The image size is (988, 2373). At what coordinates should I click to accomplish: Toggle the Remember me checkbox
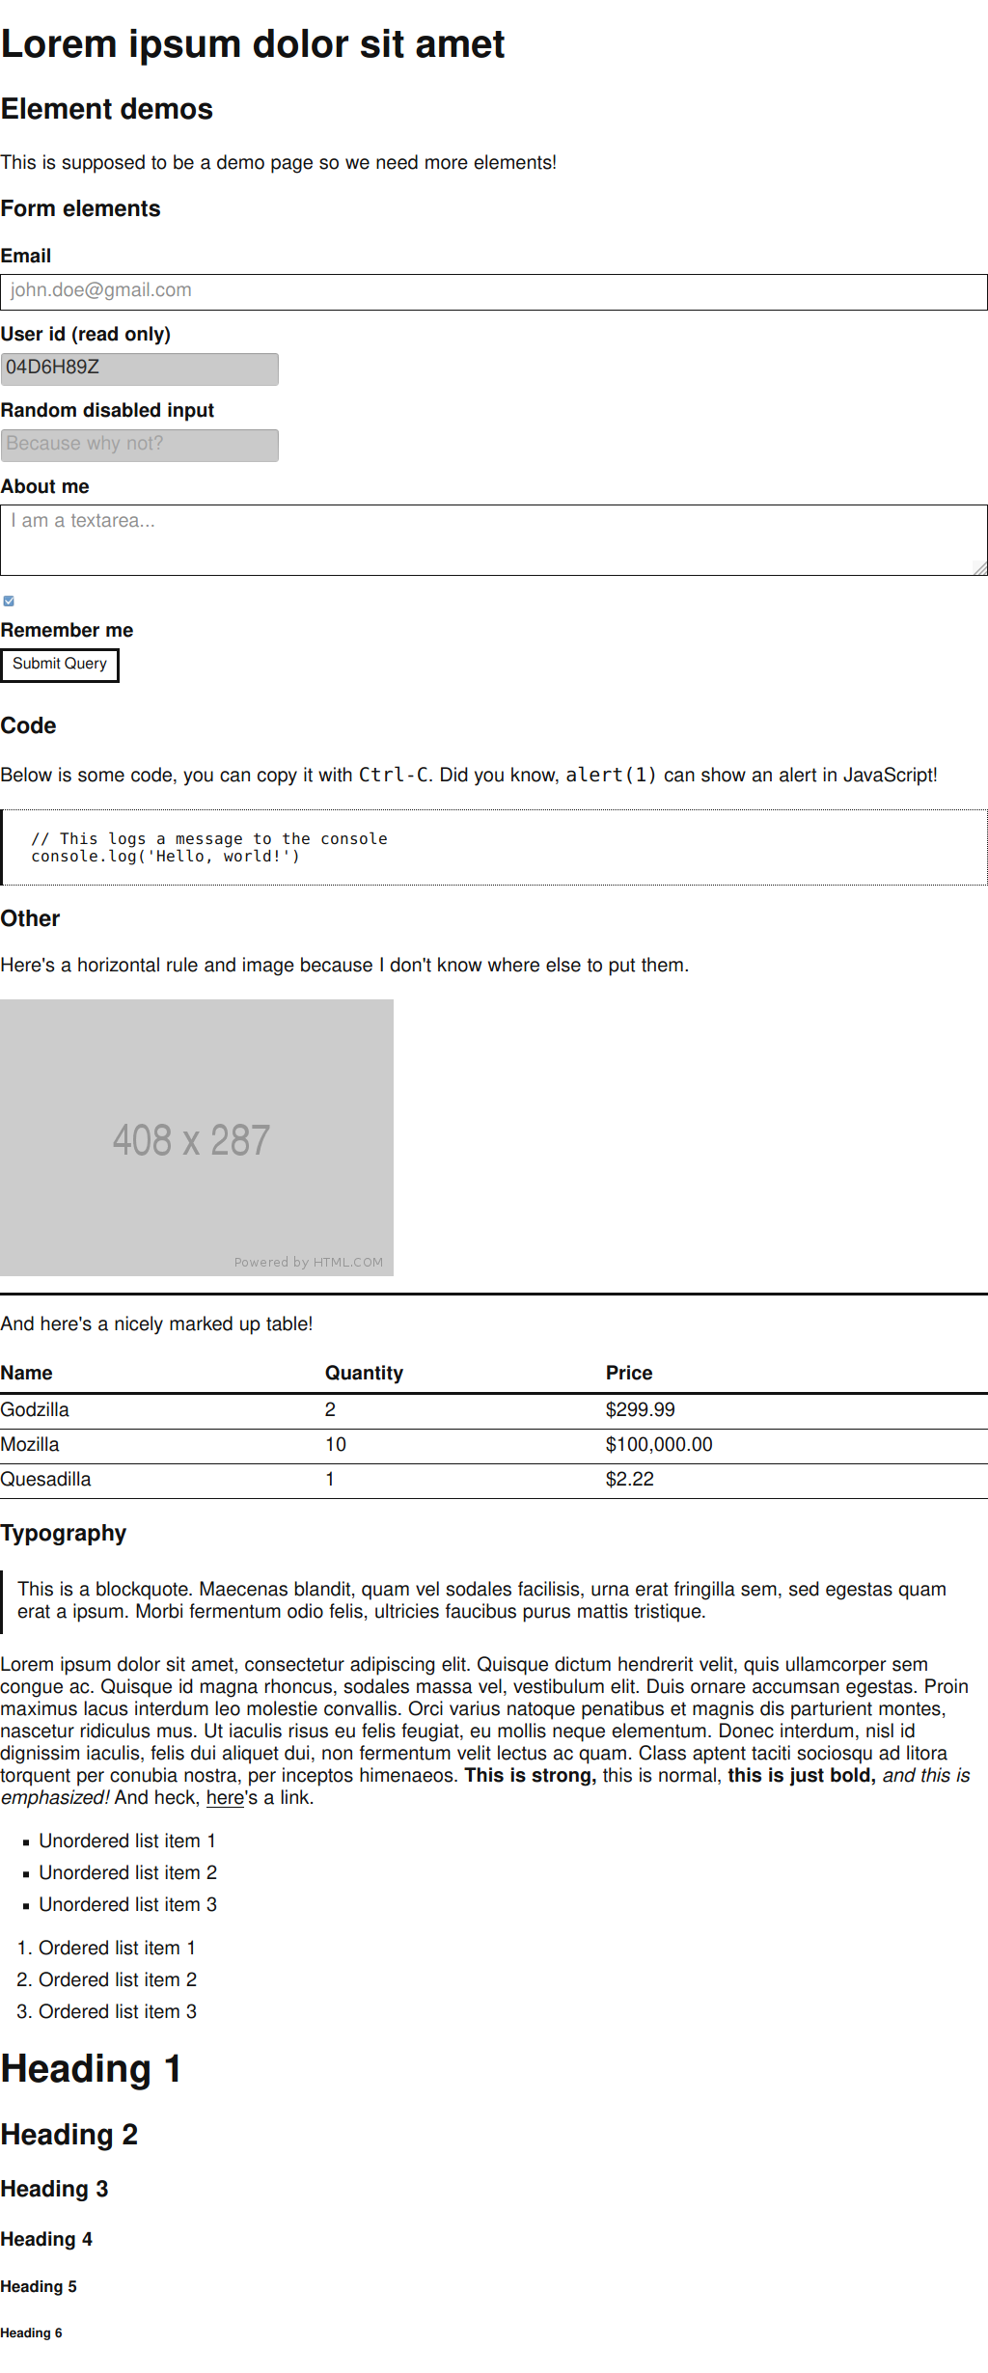[9, 601]
